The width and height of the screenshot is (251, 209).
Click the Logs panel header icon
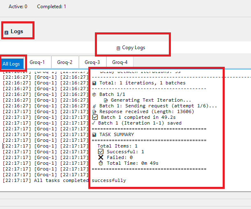6,32
